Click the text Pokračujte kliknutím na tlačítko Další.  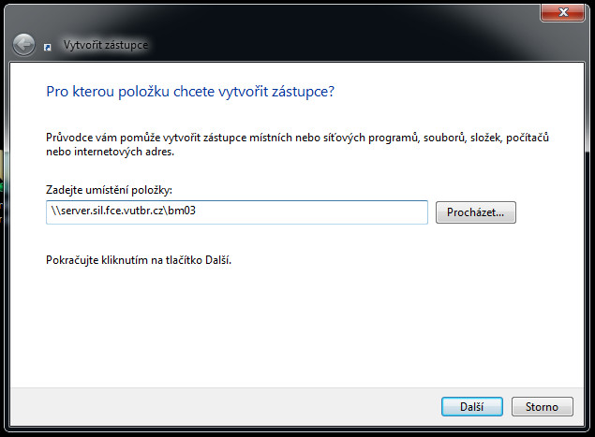(139, 260)
